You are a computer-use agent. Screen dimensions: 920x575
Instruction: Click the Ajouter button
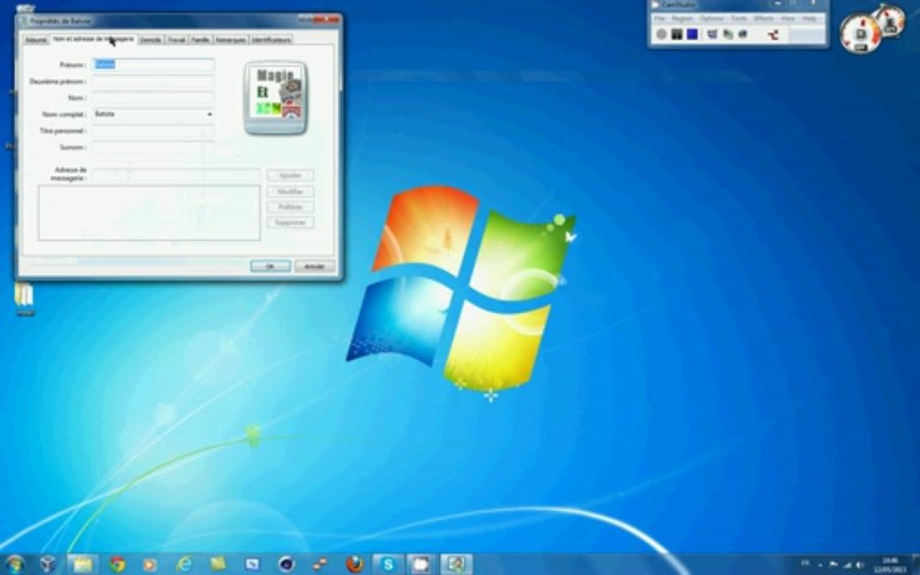pos(291,175)
